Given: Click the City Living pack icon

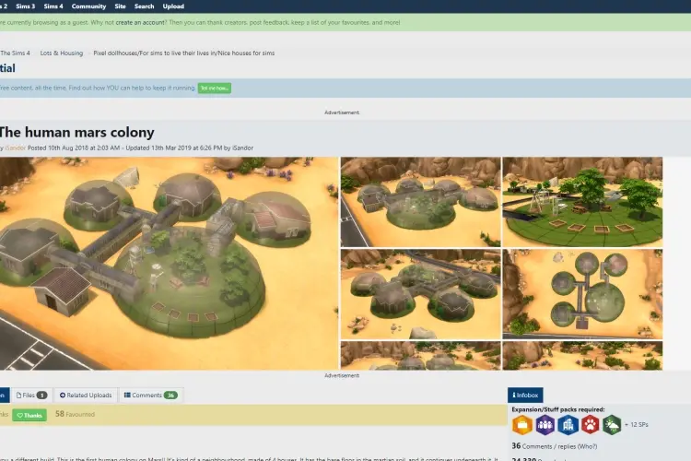Looking at the screenshot, I should tap(568, 425).
